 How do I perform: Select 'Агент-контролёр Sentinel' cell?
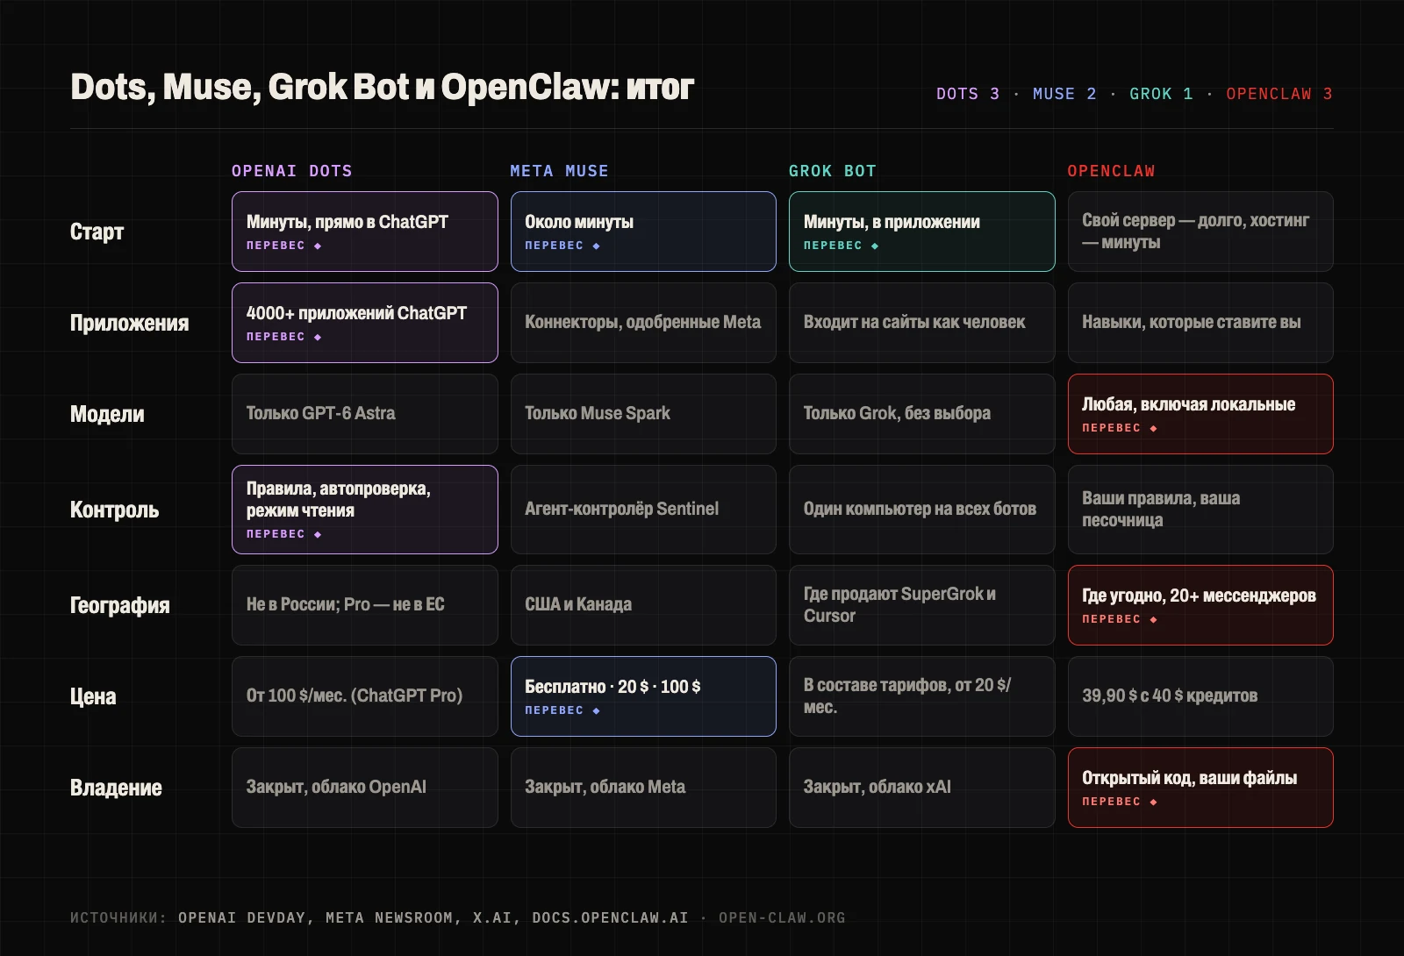click(643, 510)
